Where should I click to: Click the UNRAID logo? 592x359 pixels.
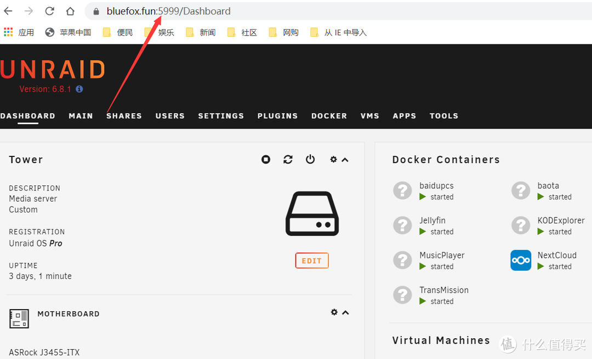click(x=53, y=70)
